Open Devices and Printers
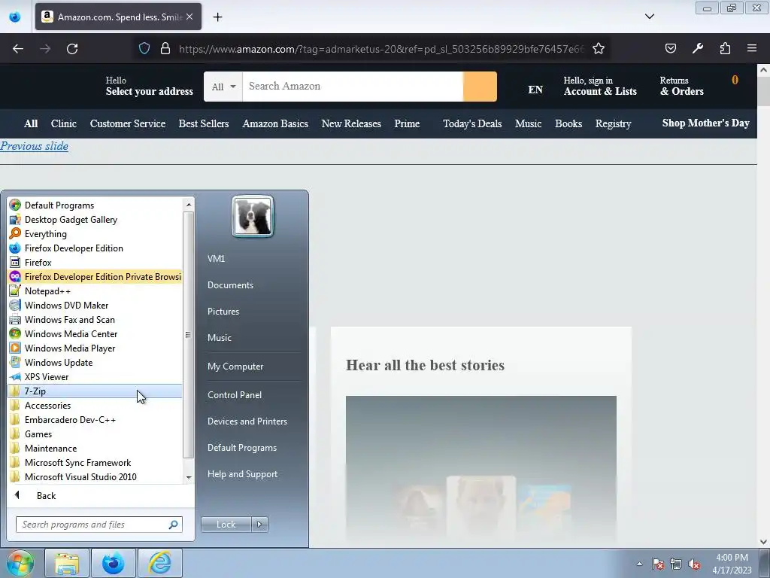The image size is (770, 578). [x=247, y=421]
